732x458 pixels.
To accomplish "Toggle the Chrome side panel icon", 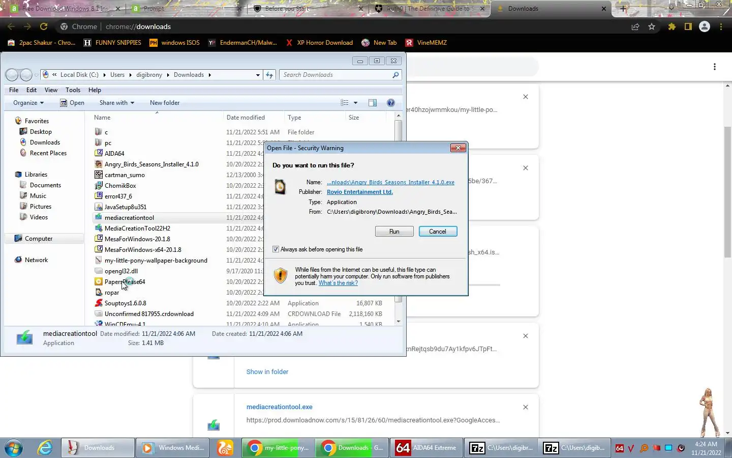I will (x=688, y=26).
